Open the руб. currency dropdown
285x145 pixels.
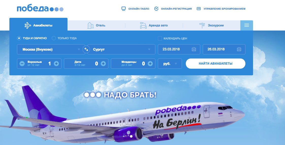pyautogui.click(x=170, y=64)
